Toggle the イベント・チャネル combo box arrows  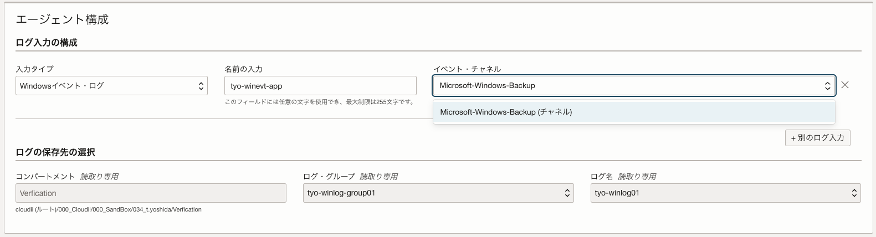[828, 86]
